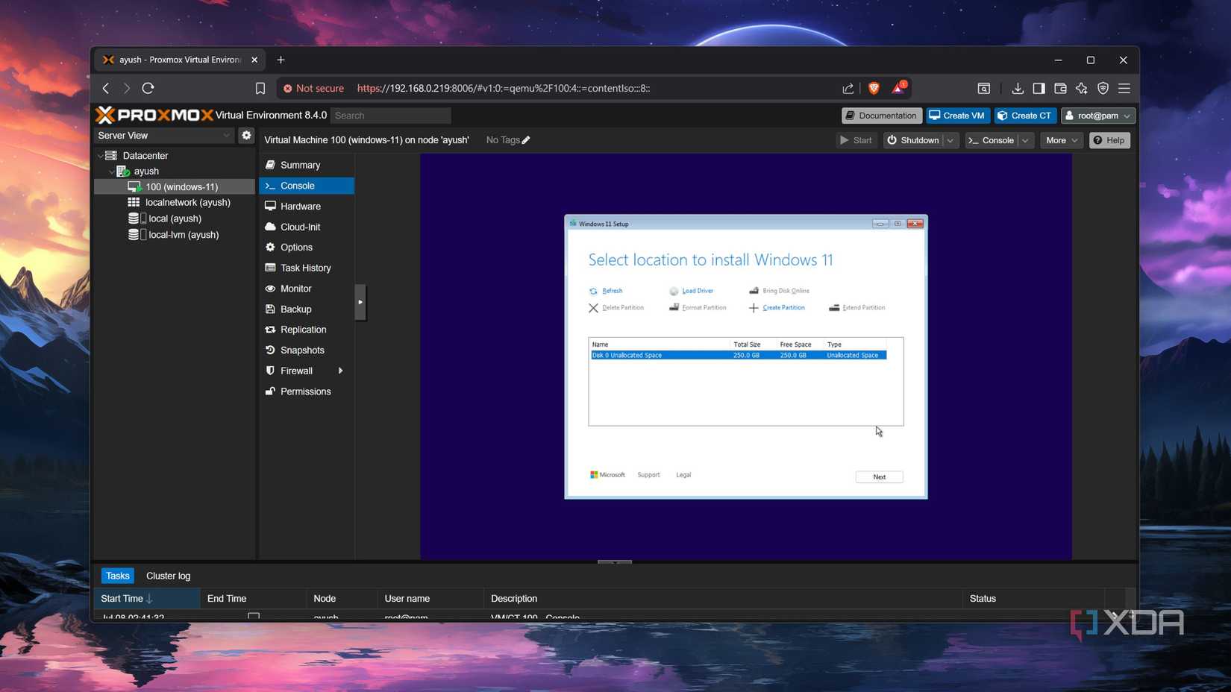Viewport: 1231px width, 692px height.
Task: Open the Replication panel
Action: coord(303,329)
